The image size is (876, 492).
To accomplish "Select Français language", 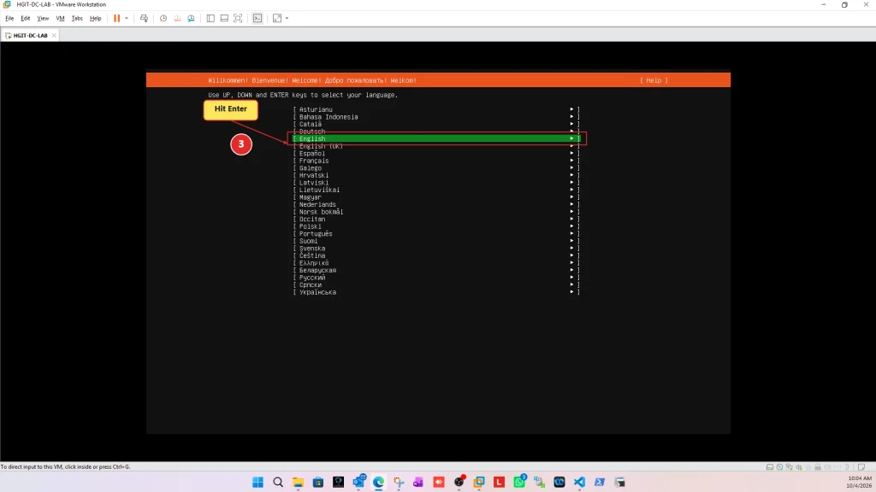I will click(x=436, y=161).
